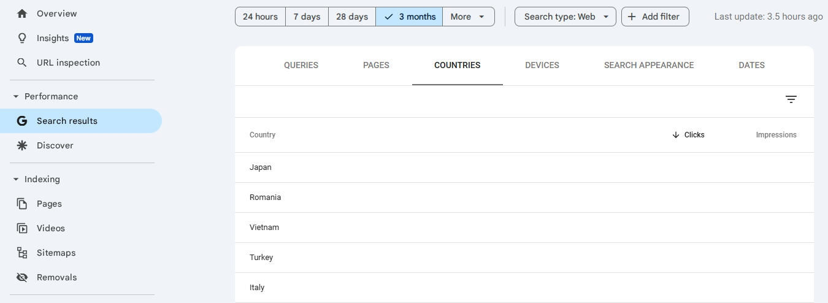Click the Discover asterisk icon
Viewport: 828px width, 303px height.
pos(22,145)
